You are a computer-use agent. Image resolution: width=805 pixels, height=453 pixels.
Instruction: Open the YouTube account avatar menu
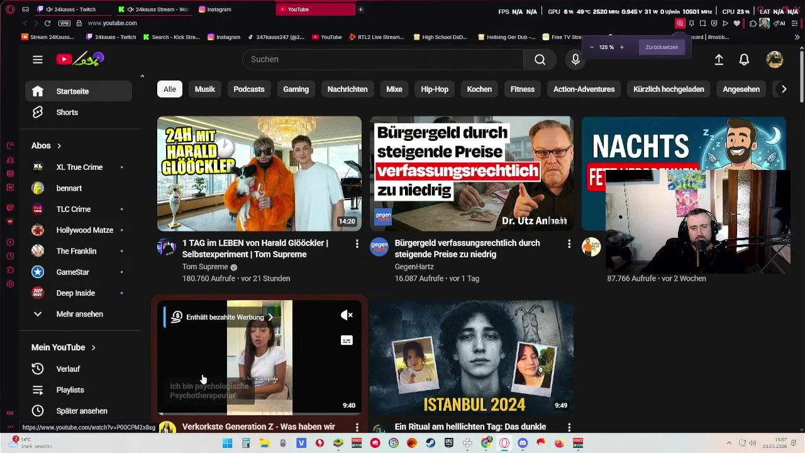(775, 59)
